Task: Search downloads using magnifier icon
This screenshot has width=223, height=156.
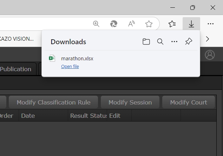Action: click(160, 42)
